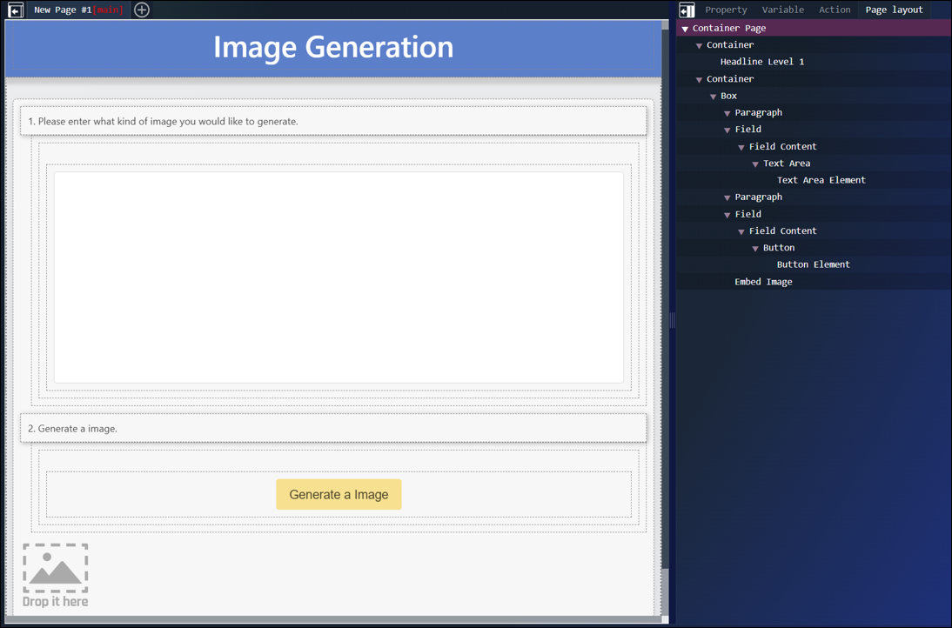
Task: Click inside the large text area field
Action: click(x=339, y=277)
